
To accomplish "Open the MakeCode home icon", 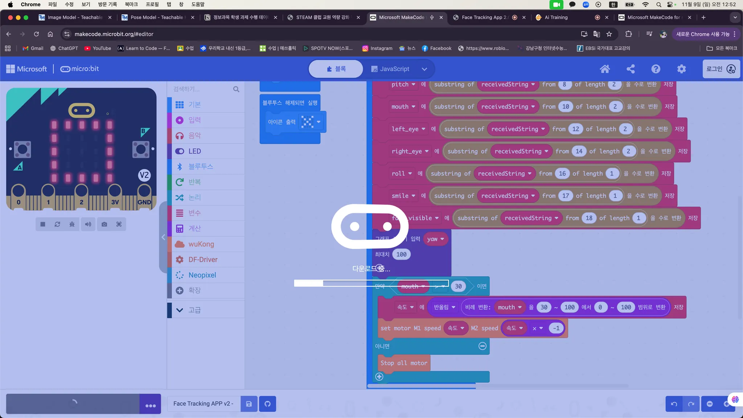I will 605,69.
